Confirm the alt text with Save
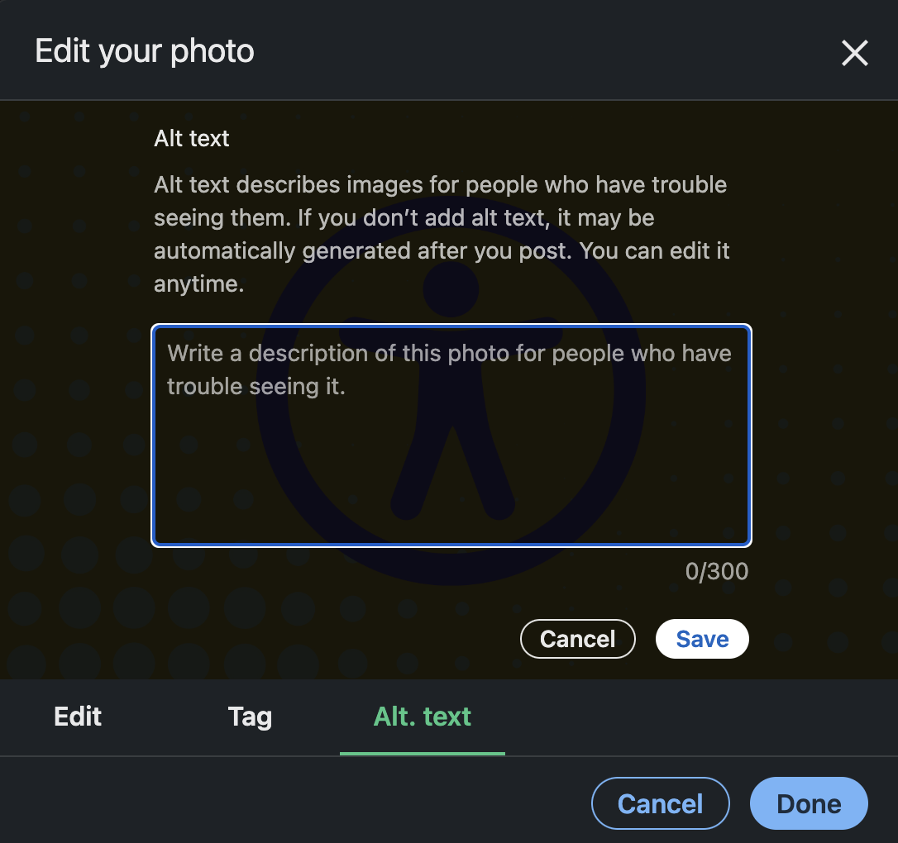 [701, 638]
